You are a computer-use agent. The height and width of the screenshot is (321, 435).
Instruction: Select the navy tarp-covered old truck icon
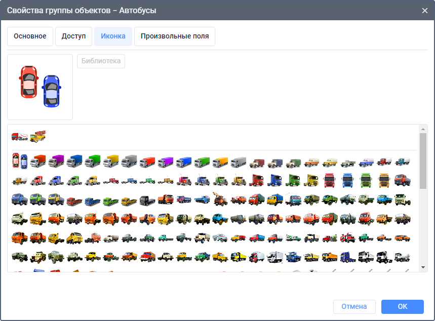(x=275, y=163)
